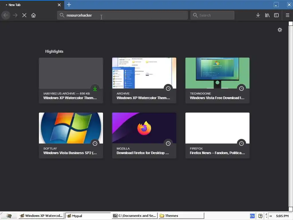
Task: Click the EN language indicator
Action: 252,216
